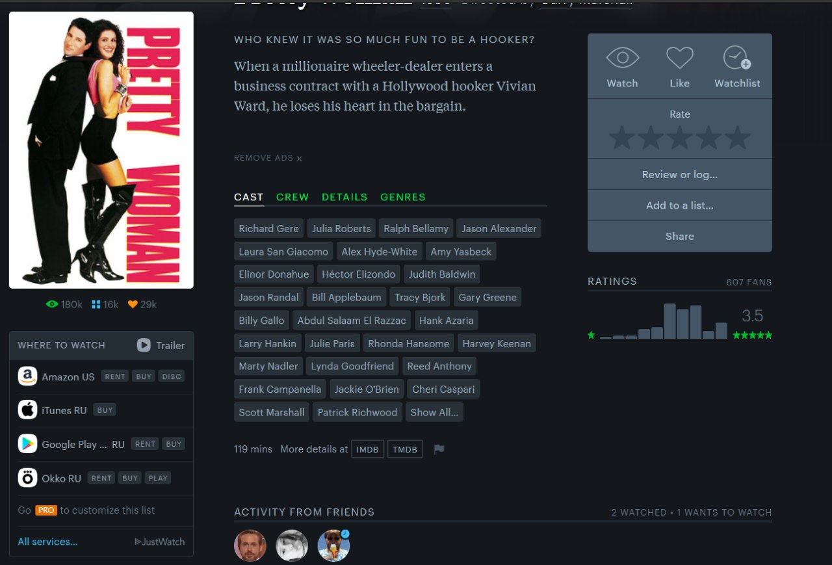
Task: Choose RENT on Google Play RU
Action: [x=145, y=444]
